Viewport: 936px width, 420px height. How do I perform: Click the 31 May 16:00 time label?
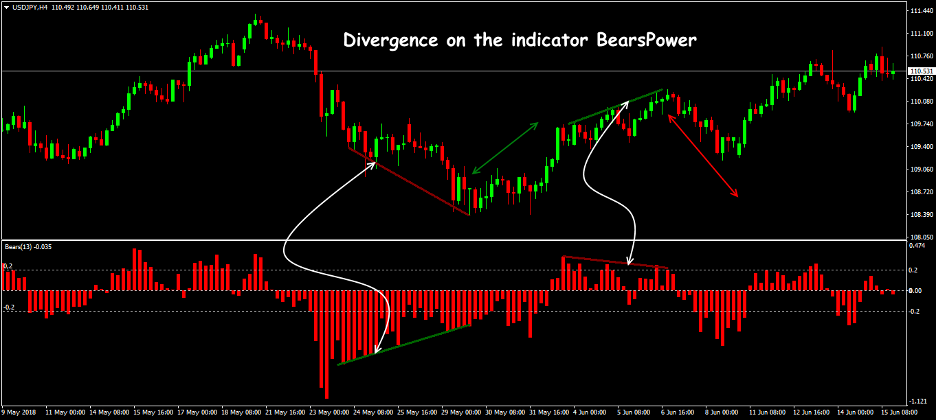pyautogui.click(x=550, y=413)
